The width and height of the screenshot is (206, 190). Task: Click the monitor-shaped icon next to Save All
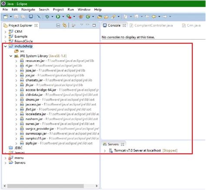31,17
